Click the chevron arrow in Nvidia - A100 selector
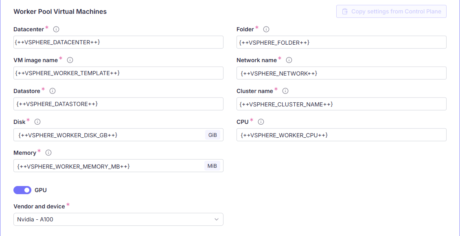 point(216,219)
